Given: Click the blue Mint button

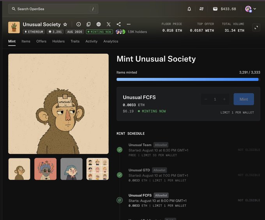Looking at the screenshot, I should click(x=244, y=99).
